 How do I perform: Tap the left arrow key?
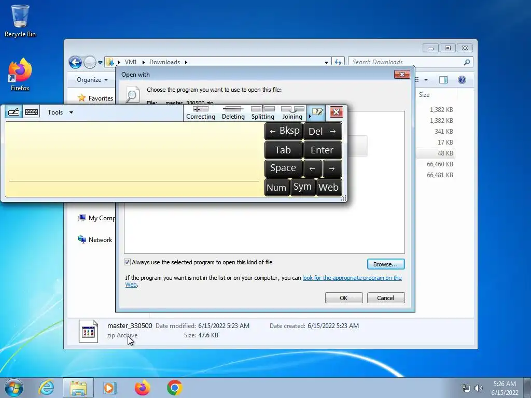(x=312, y=168)
